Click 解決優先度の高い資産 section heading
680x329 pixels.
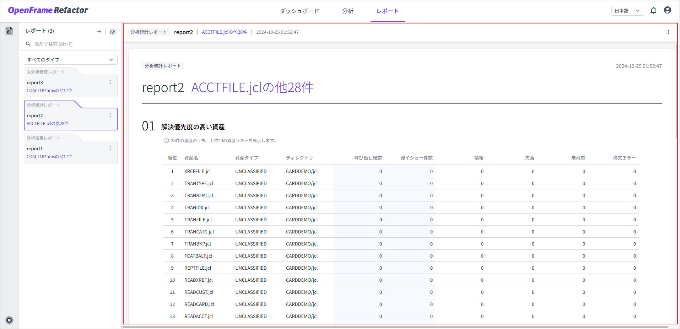pos(193,127)
